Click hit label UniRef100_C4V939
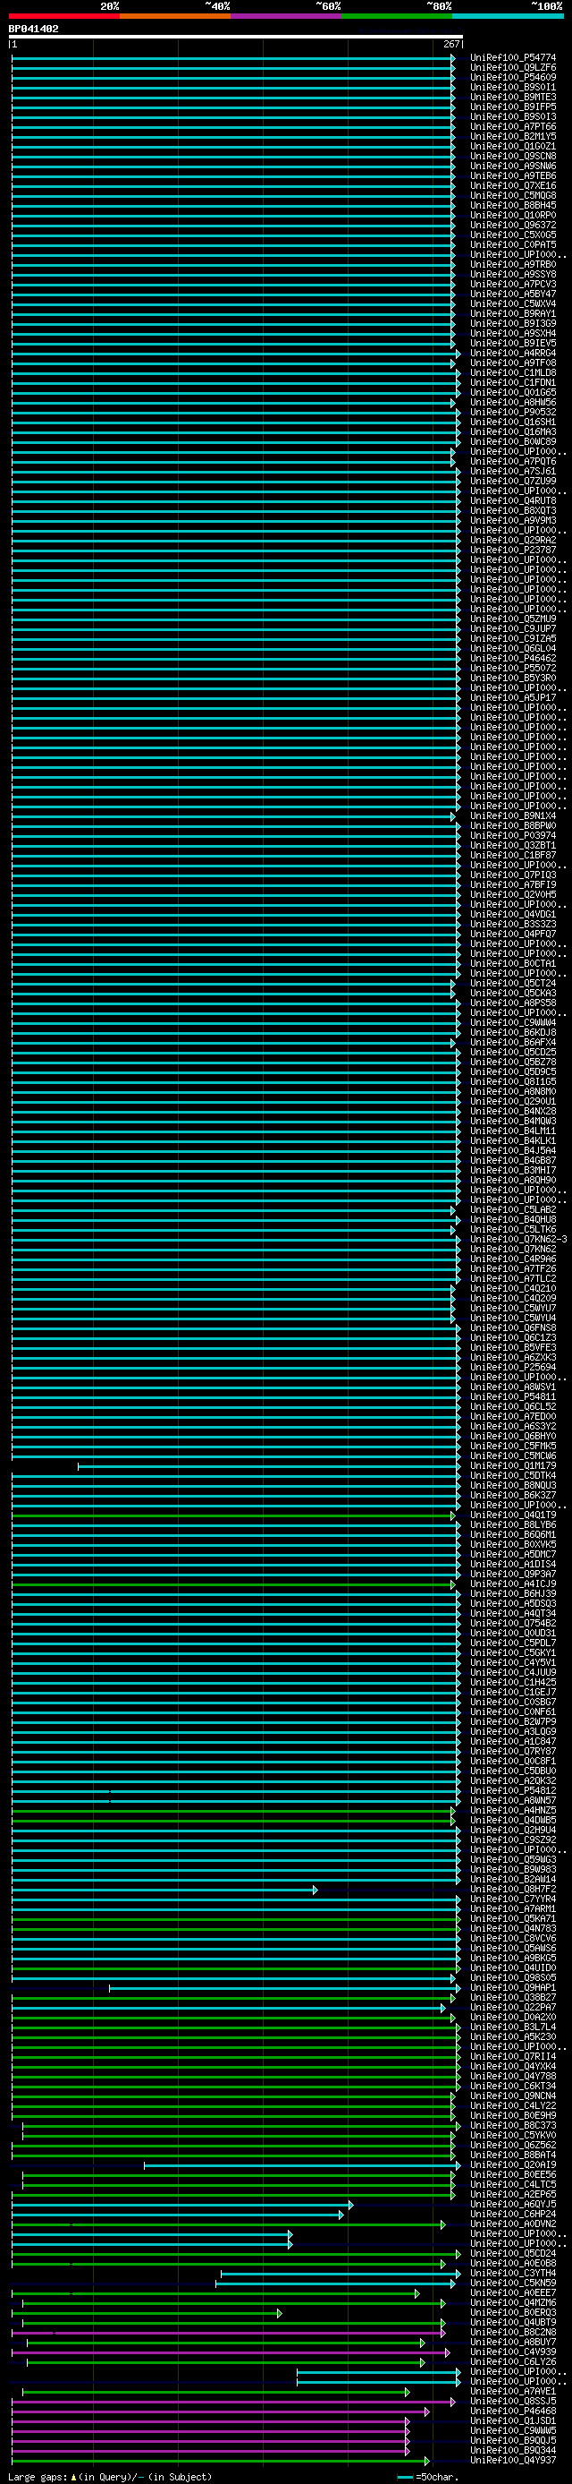Image resolution: width=572 pixels, height=2484 pixels. (x=513, y=2351)
